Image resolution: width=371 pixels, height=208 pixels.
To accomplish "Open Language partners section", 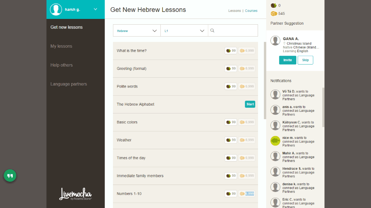I will 68,84.
